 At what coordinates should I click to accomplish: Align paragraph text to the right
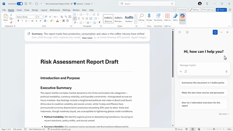(83, 19)
